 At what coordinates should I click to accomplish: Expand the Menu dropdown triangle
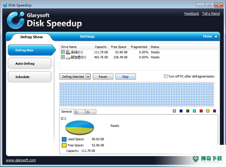[x=216, y=37]
